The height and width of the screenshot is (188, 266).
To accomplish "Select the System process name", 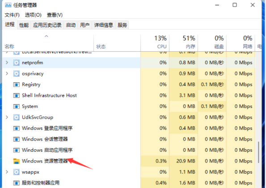I will click(x=30, y=106).
